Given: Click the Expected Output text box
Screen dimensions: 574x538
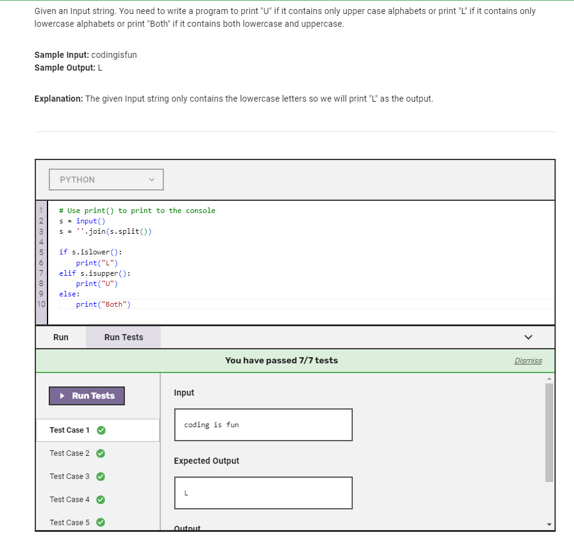Looking at the screenshot, I should 263,492.
